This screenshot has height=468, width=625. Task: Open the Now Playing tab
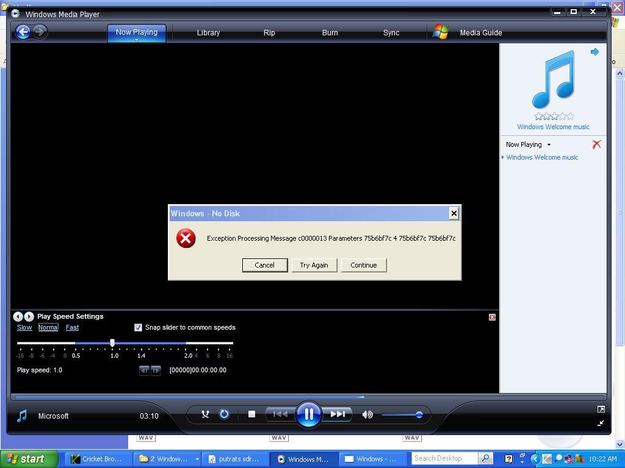pos(136,32)
